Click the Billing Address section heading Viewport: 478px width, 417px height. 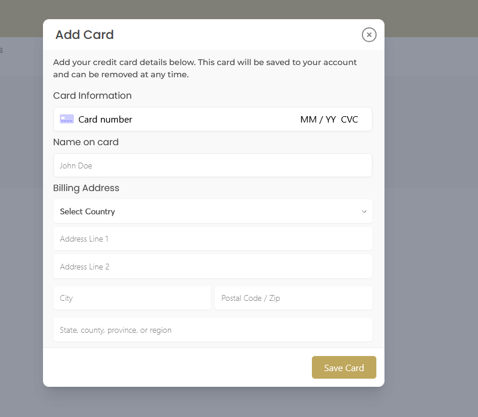coord(86,188)
